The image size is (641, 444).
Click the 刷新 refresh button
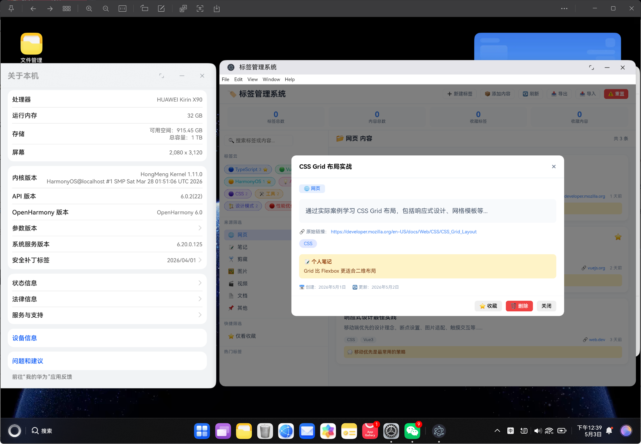tap(531, 94)
